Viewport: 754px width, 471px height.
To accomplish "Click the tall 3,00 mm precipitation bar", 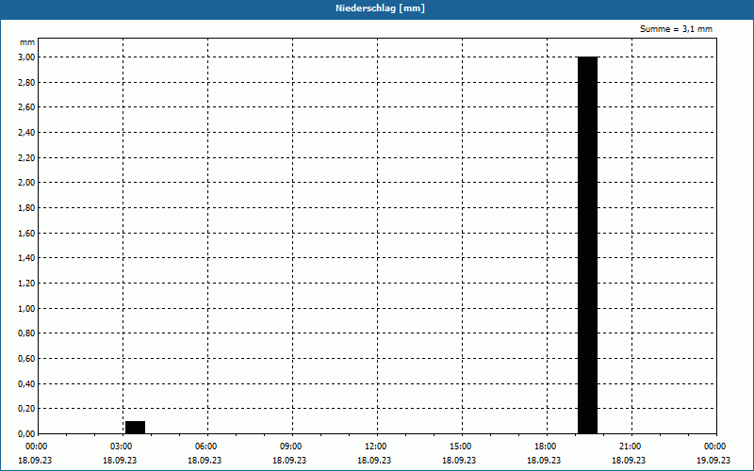I will coord(587,245).
